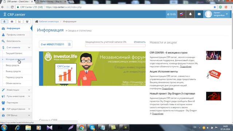Open the Russian flag language selector
233x131 pixels.
click(x=181, y=14)
